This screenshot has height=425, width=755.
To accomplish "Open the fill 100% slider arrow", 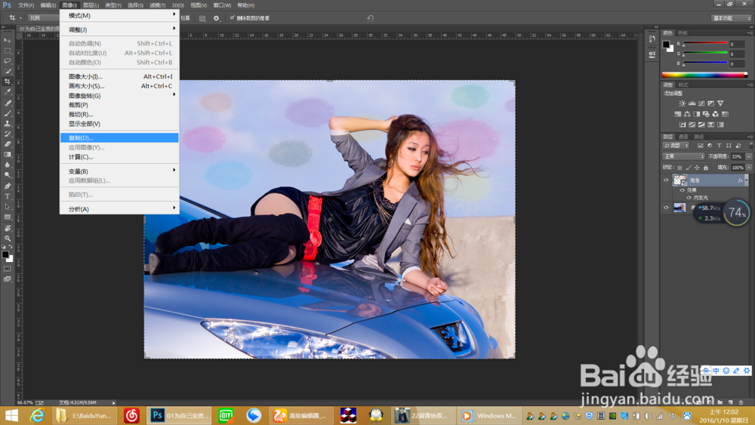I will [749, 168].
